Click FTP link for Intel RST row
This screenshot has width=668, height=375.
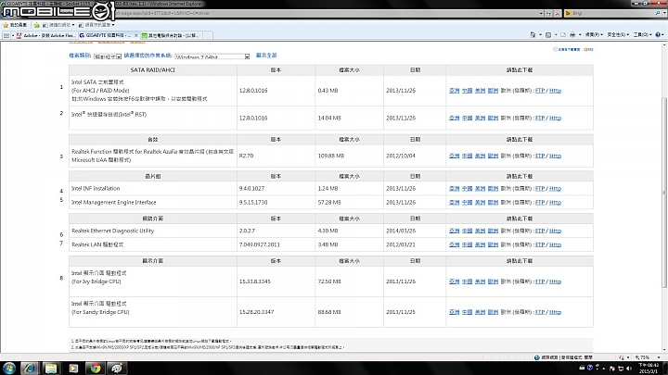pyautogui.click(x=540, y=119)
